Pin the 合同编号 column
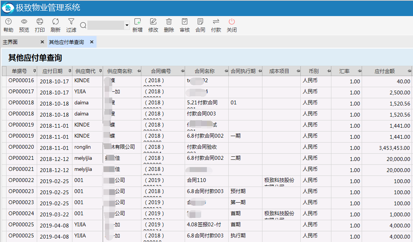Image resolution: width=413 pixels, height=242 pixels. [x=182, y=71]
